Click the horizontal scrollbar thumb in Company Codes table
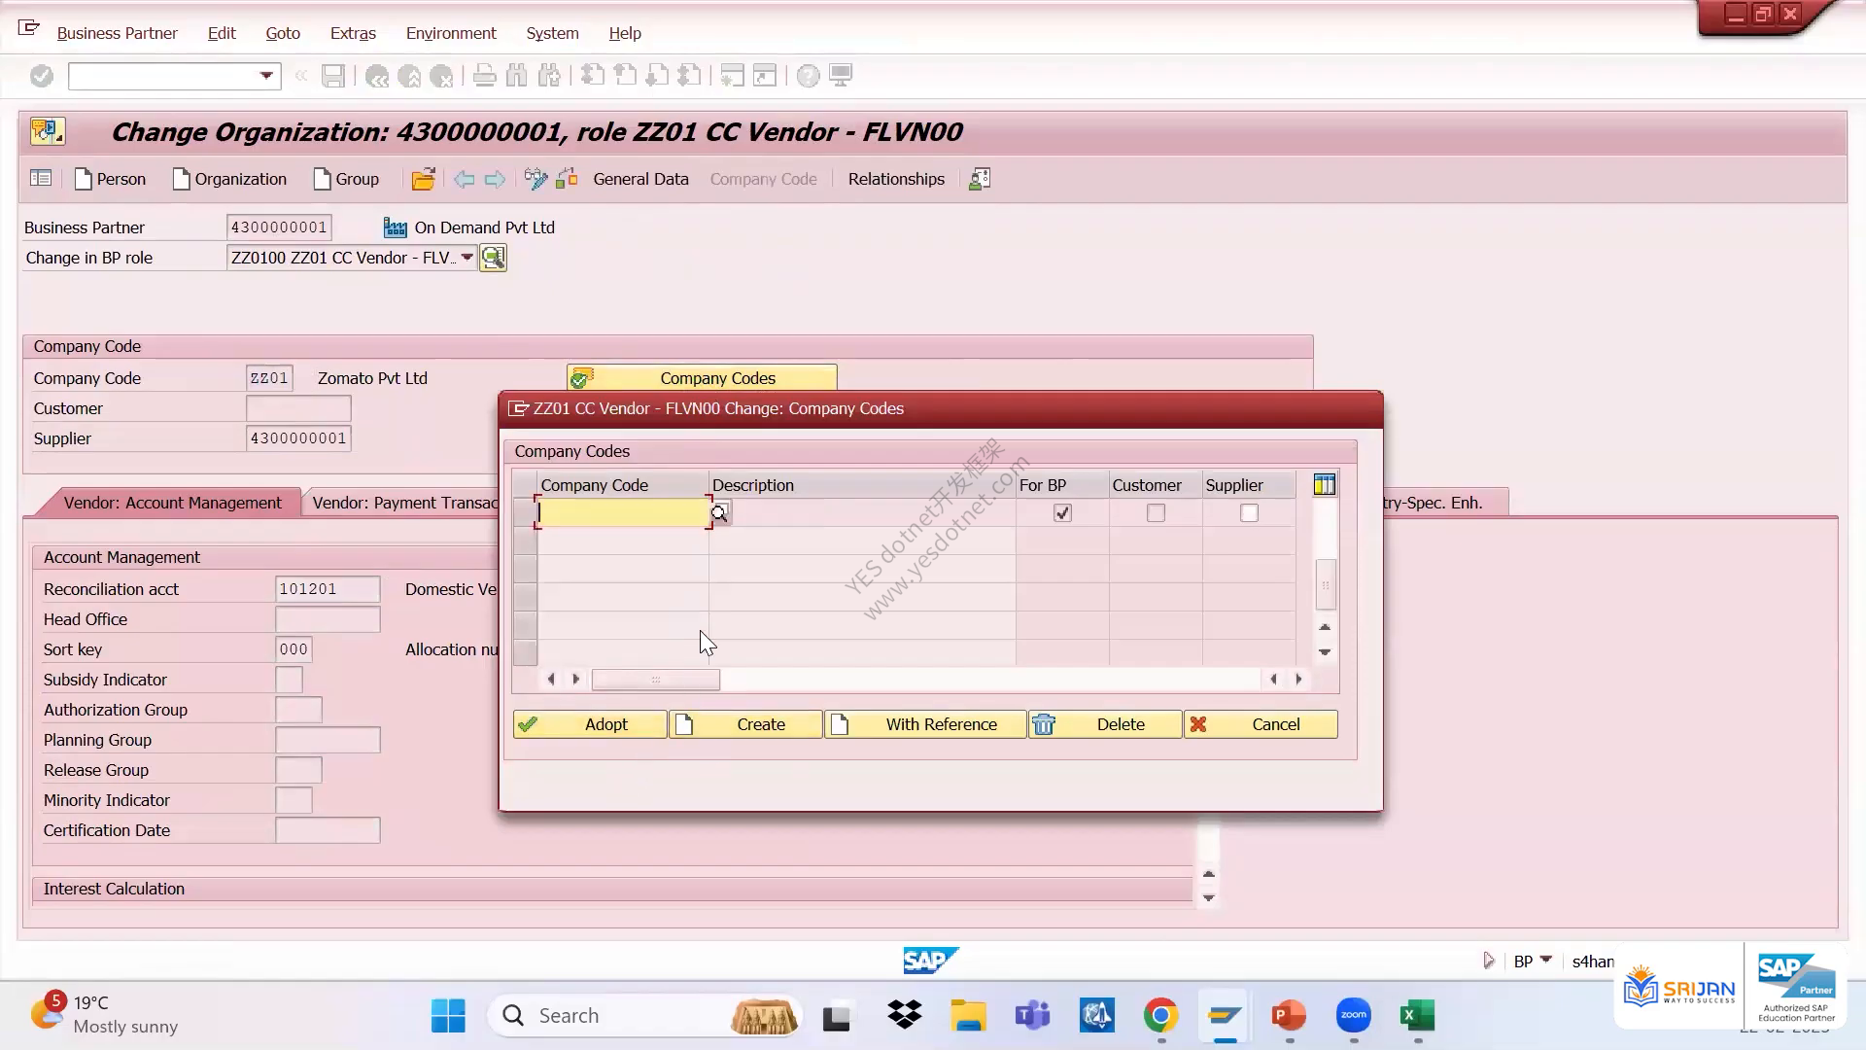The width and height of the screenshot is (1866, 1050). click(656, 680)
